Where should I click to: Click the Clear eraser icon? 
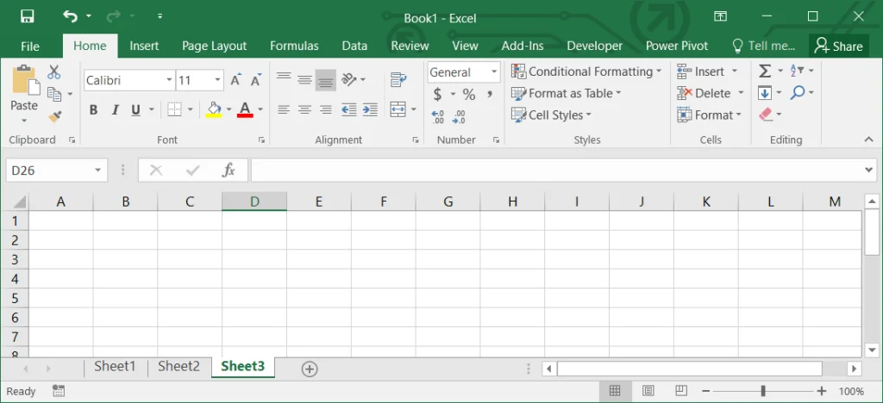(766, 115)
